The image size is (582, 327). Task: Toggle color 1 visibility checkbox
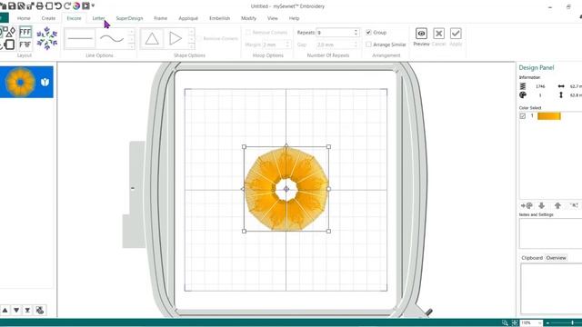point(523,116)
